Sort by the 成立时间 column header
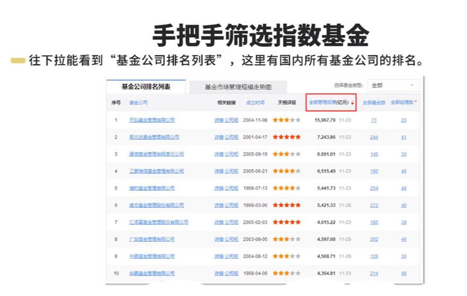The height and width of the screenshot is (296, 467). coord(255,102)
